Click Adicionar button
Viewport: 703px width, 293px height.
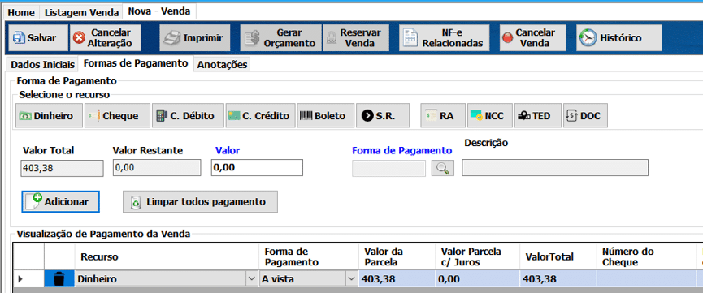tap(60, 201)
